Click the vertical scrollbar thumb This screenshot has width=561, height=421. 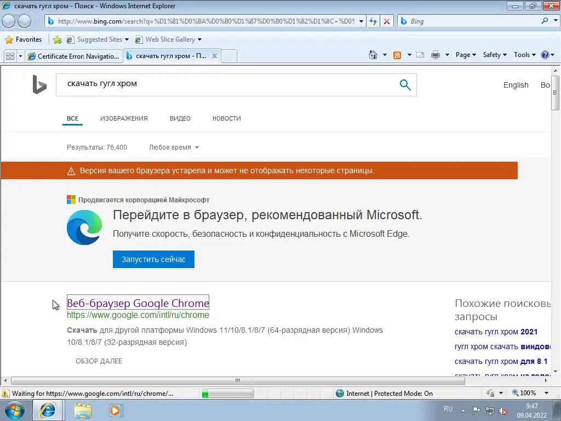(555, 93)
